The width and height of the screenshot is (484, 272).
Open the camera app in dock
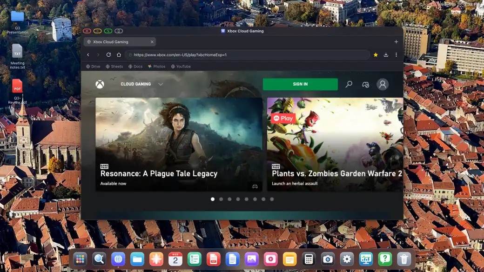(x=328, y=259)
